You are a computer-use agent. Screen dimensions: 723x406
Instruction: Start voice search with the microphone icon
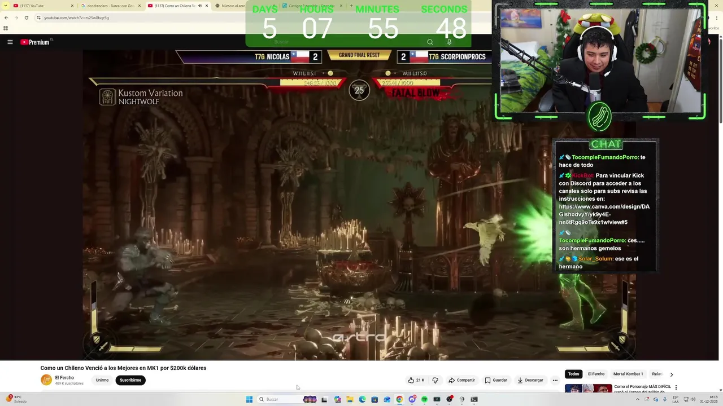click(449, 42)
